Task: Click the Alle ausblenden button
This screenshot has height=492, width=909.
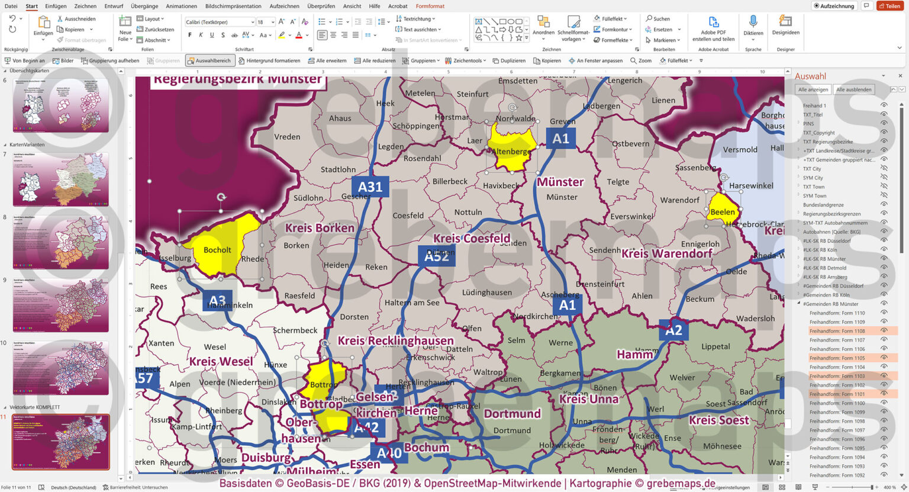Action: [x=854, y=89]
